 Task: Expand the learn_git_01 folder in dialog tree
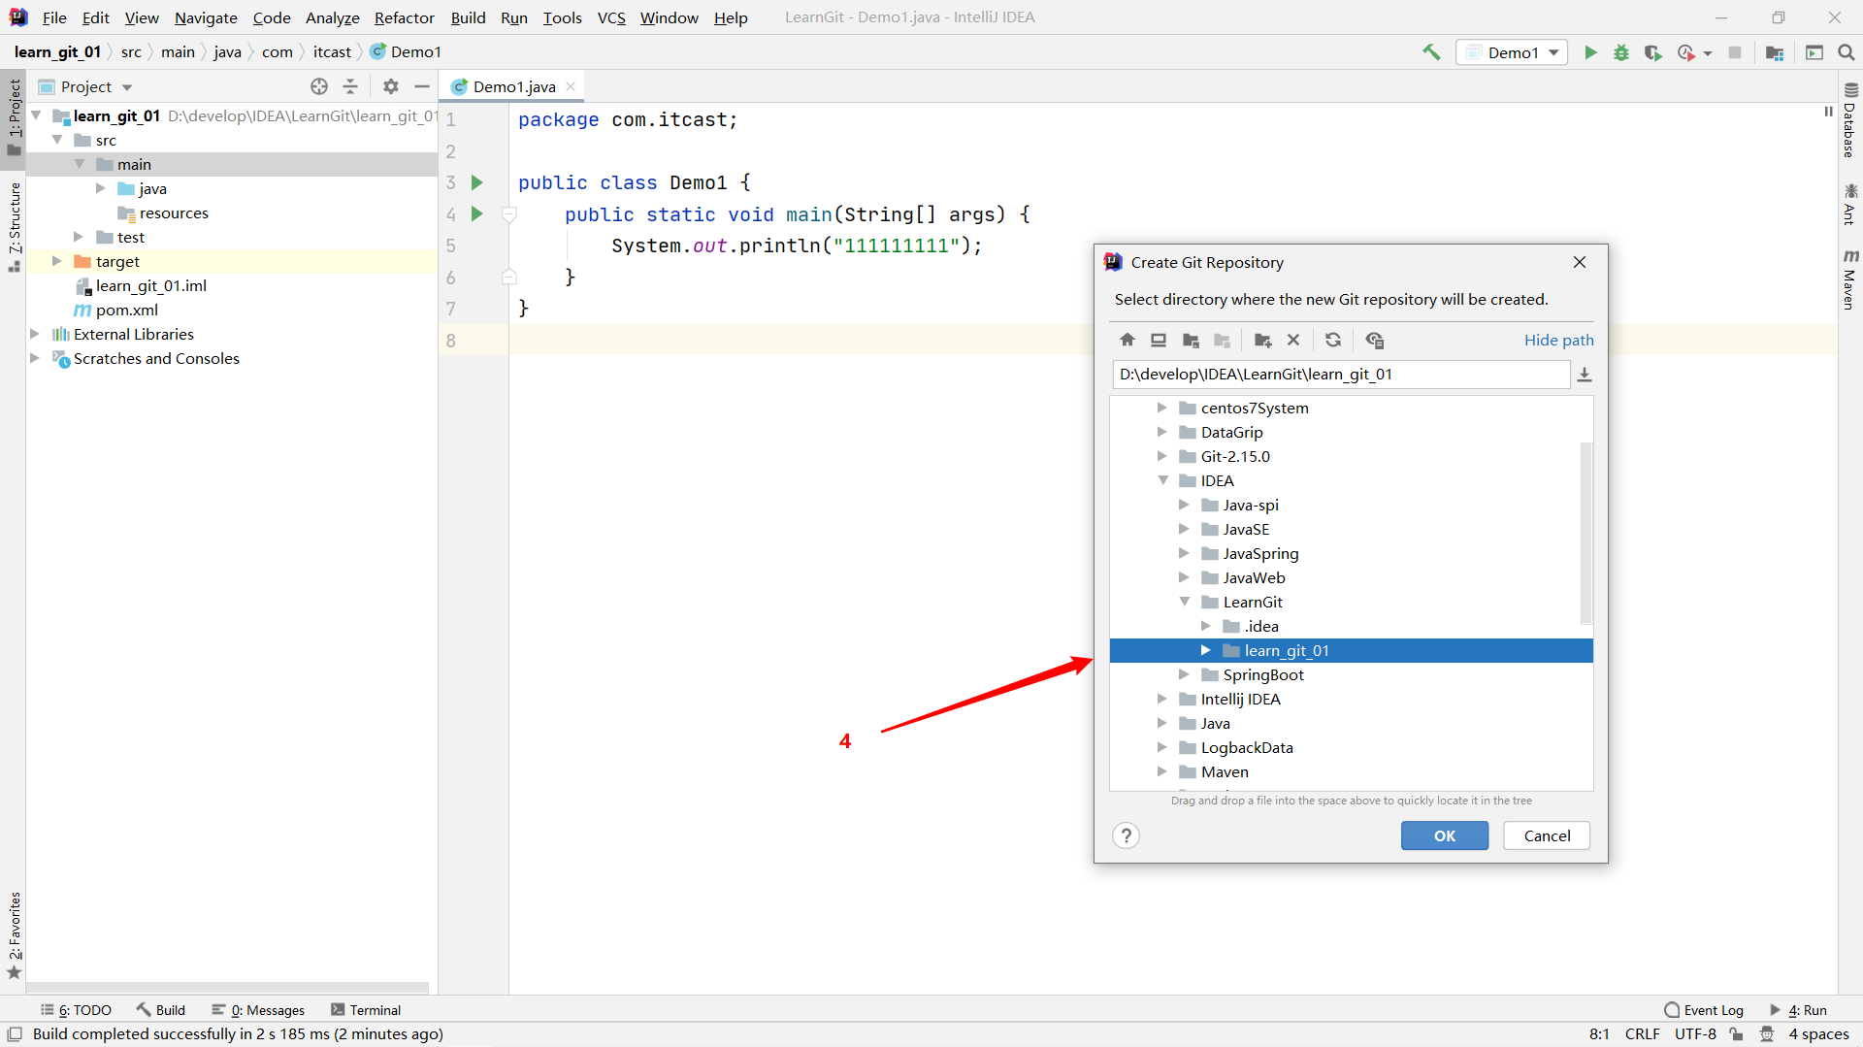1206,650
